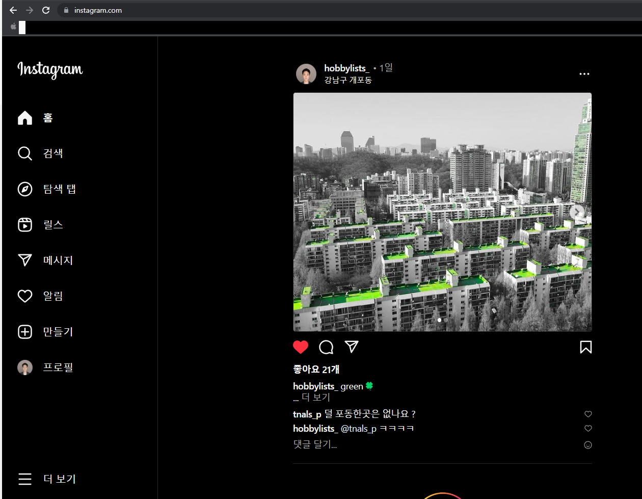Save the post with the bookmark icon
The image size is (642, 499).
(586, 347)
